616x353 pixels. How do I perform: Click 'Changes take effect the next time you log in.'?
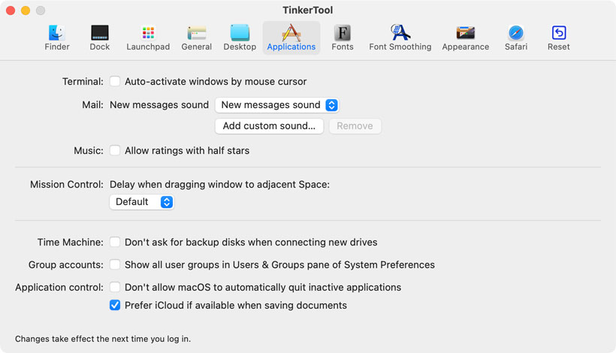click(103, 339)
